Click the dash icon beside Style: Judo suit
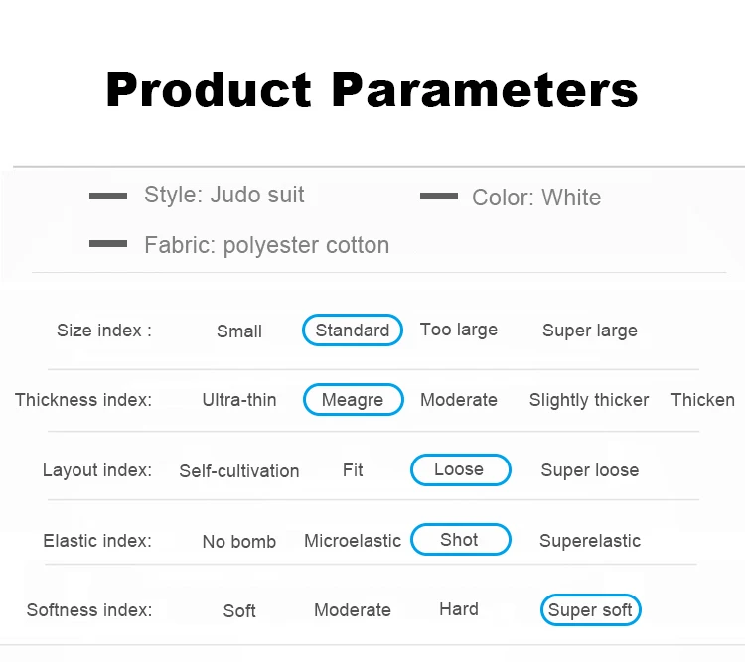The width and height of the screenshot is (745, 662). coord(108,196)
